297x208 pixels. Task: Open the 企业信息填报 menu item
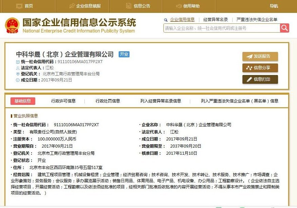coord(88,6)
